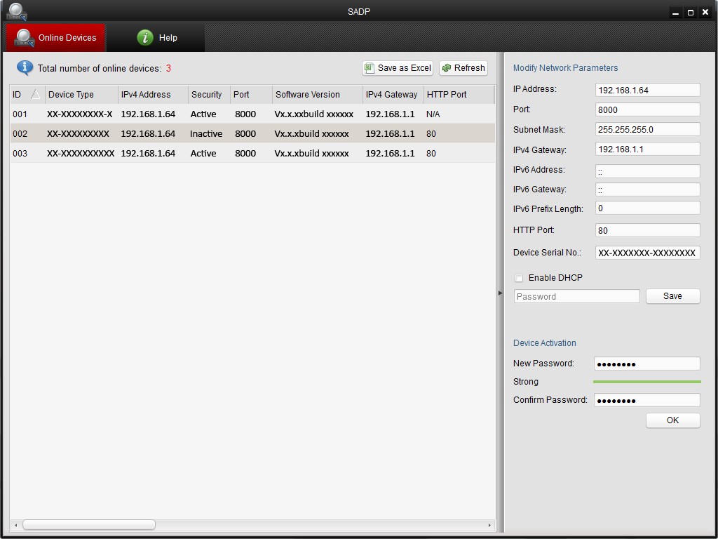
Task: Click Save in Modify Network Parameters
Action: 672,296
